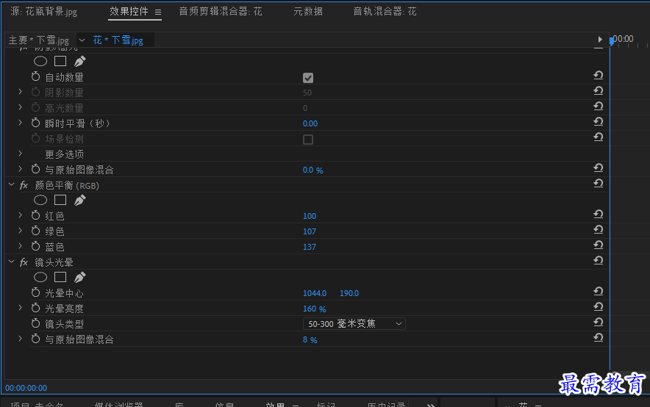Expand the 阴影数量 parameter

pyautogui.click(x=20, y=92)
